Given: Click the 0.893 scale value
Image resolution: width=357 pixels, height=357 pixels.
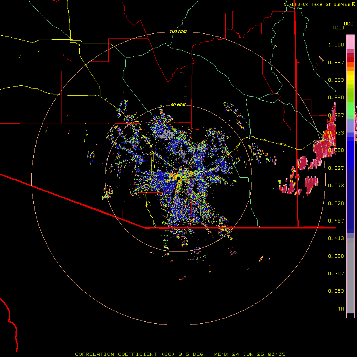Looking at the screenshot, I should click(x=336, y=80).
